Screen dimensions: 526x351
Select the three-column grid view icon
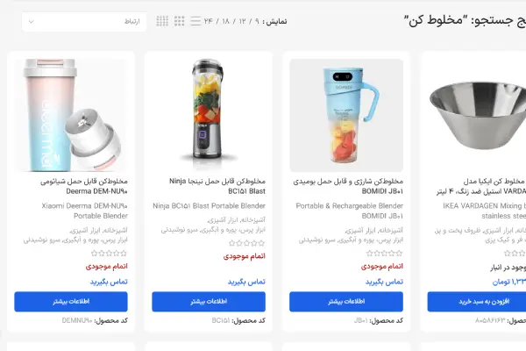[179, 21]
